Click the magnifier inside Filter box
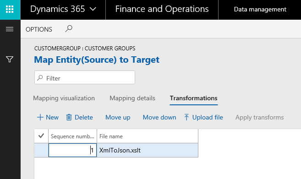The image size is (301, 179). pyautogui.click(x=40, y=78)
